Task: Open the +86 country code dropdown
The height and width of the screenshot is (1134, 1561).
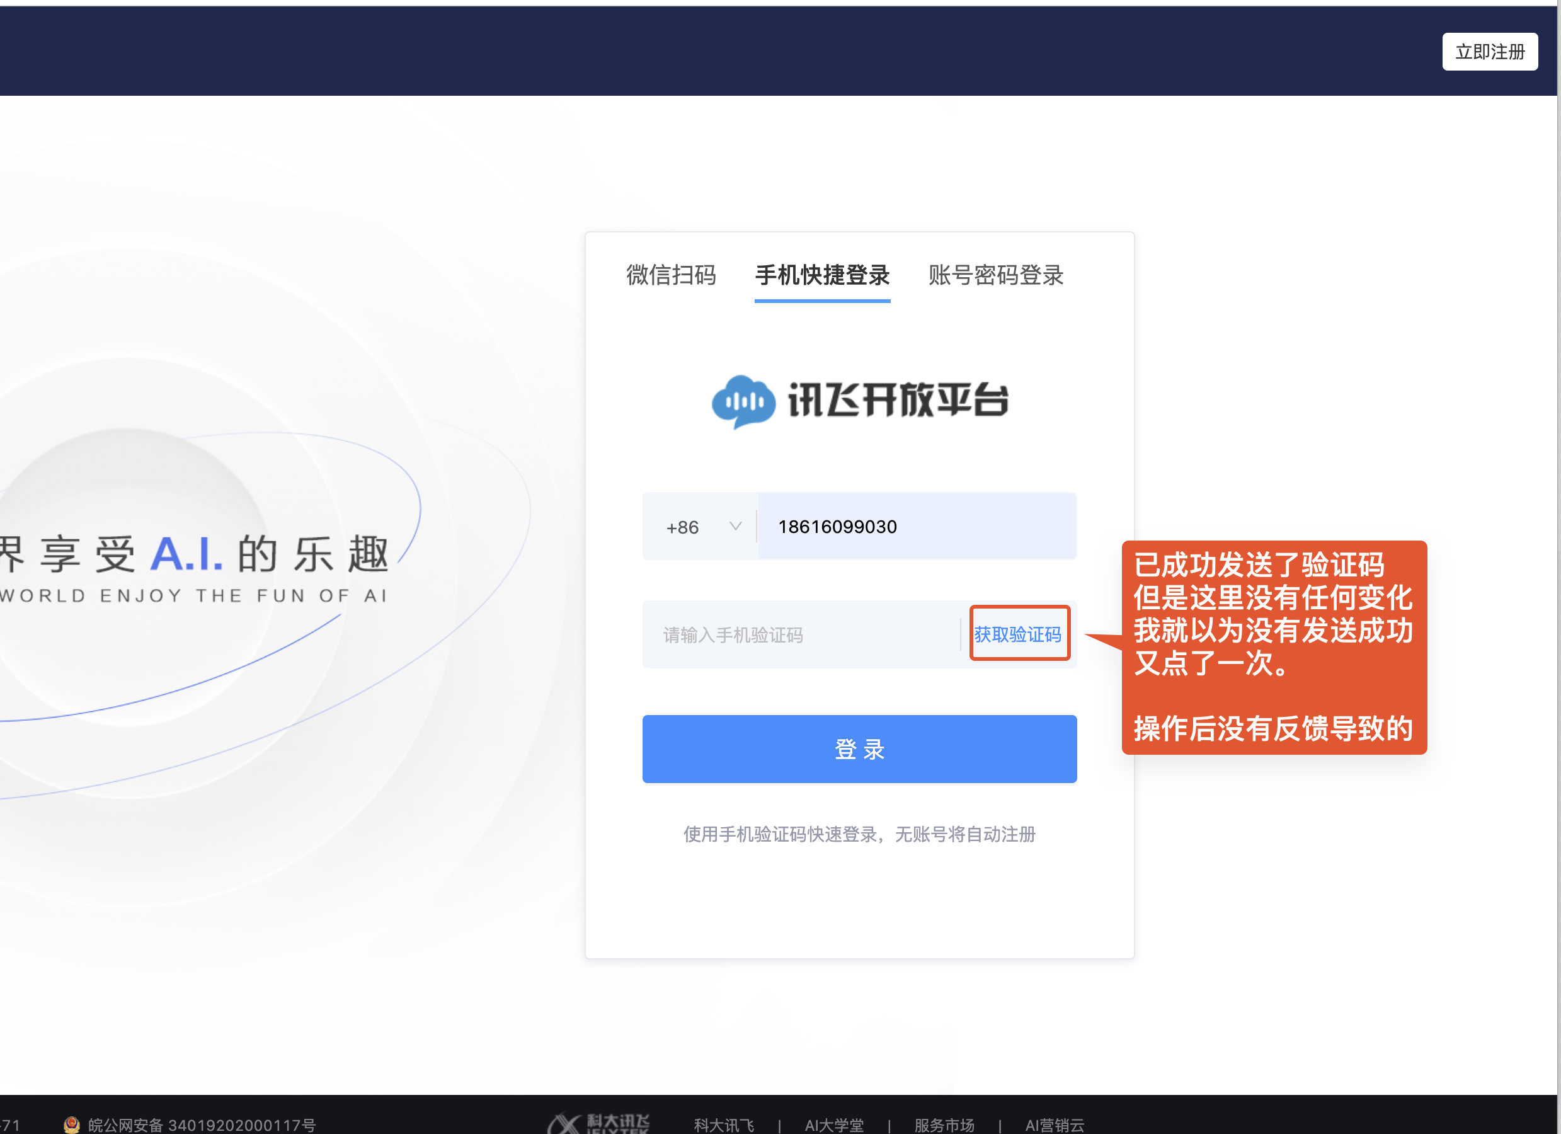Action: click(700, 527)
